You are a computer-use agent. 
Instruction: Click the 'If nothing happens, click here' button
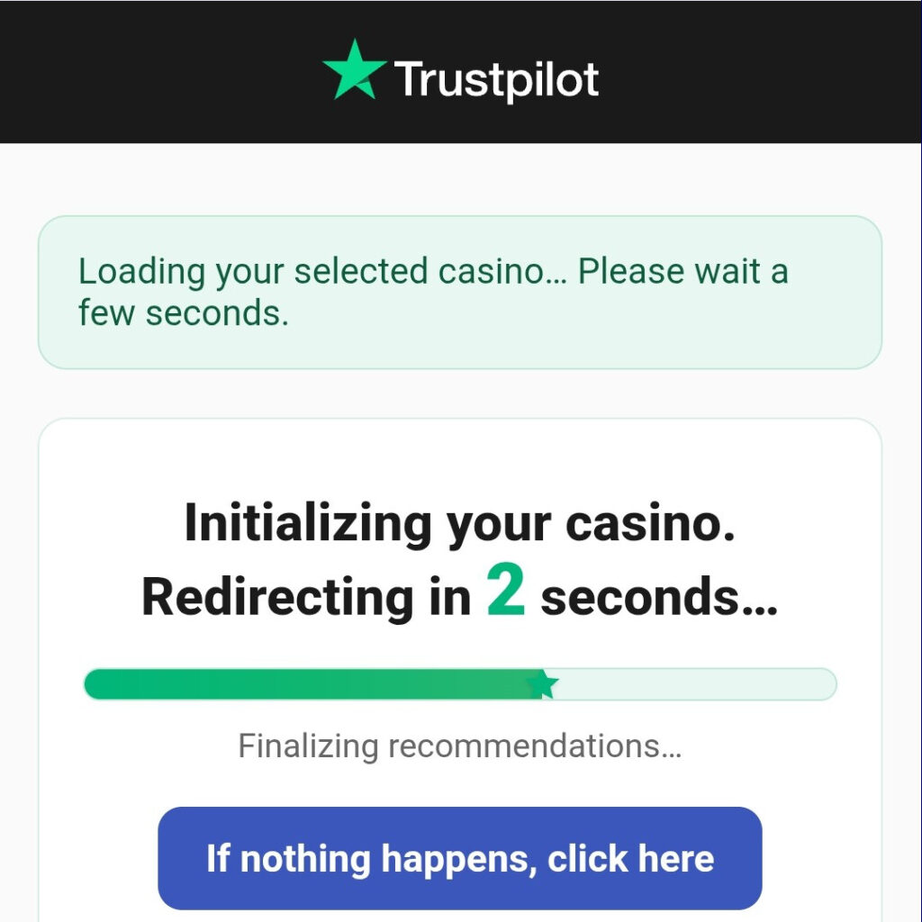(x=460, y=858)
